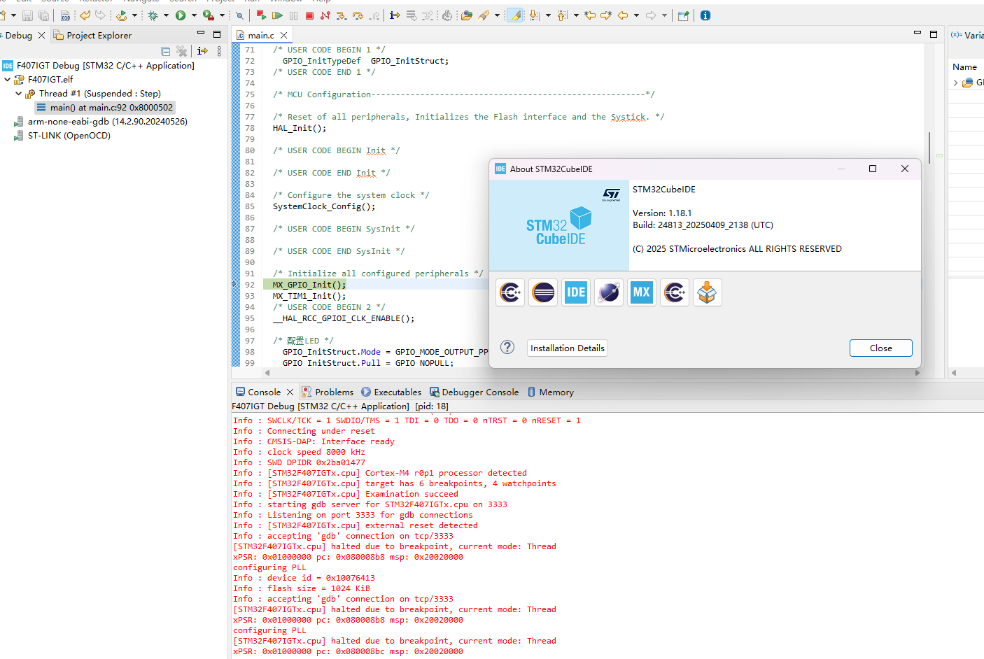
Task: Click the Disconnect debugger icon
Action: [325, 15]
